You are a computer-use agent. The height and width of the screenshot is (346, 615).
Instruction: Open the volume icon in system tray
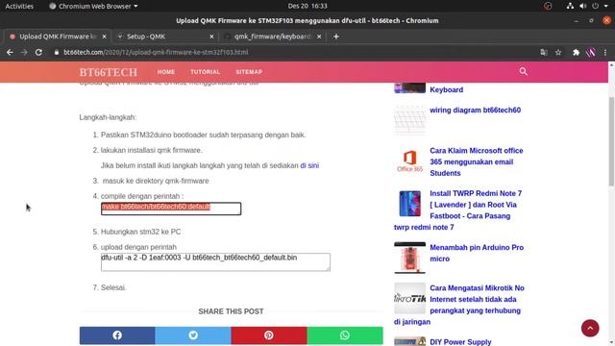point(583,6)
